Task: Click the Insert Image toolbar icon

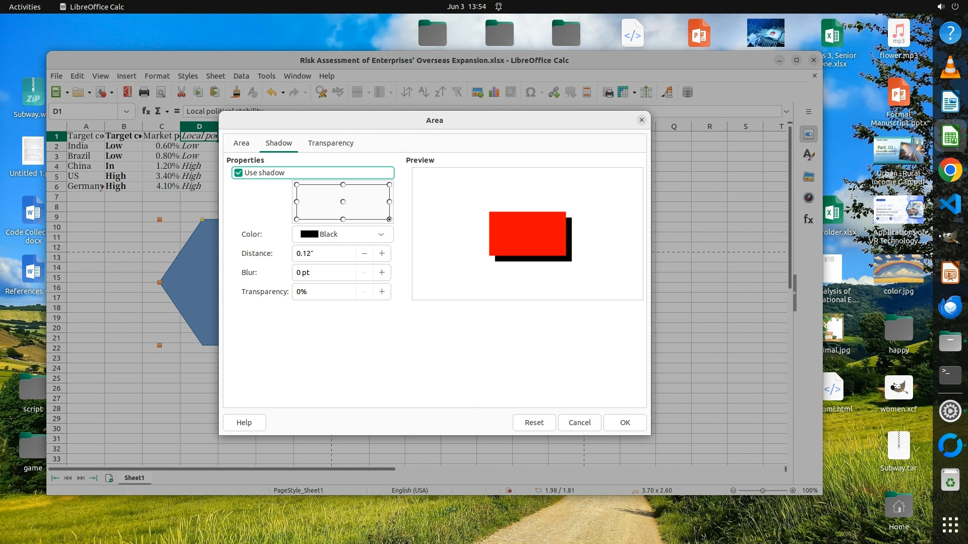Action: click(477, 92)
